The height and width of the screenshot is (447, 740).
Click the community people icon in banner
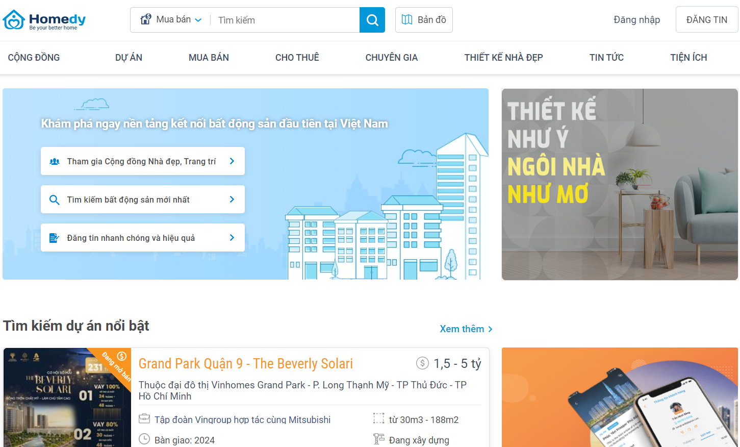55,161
